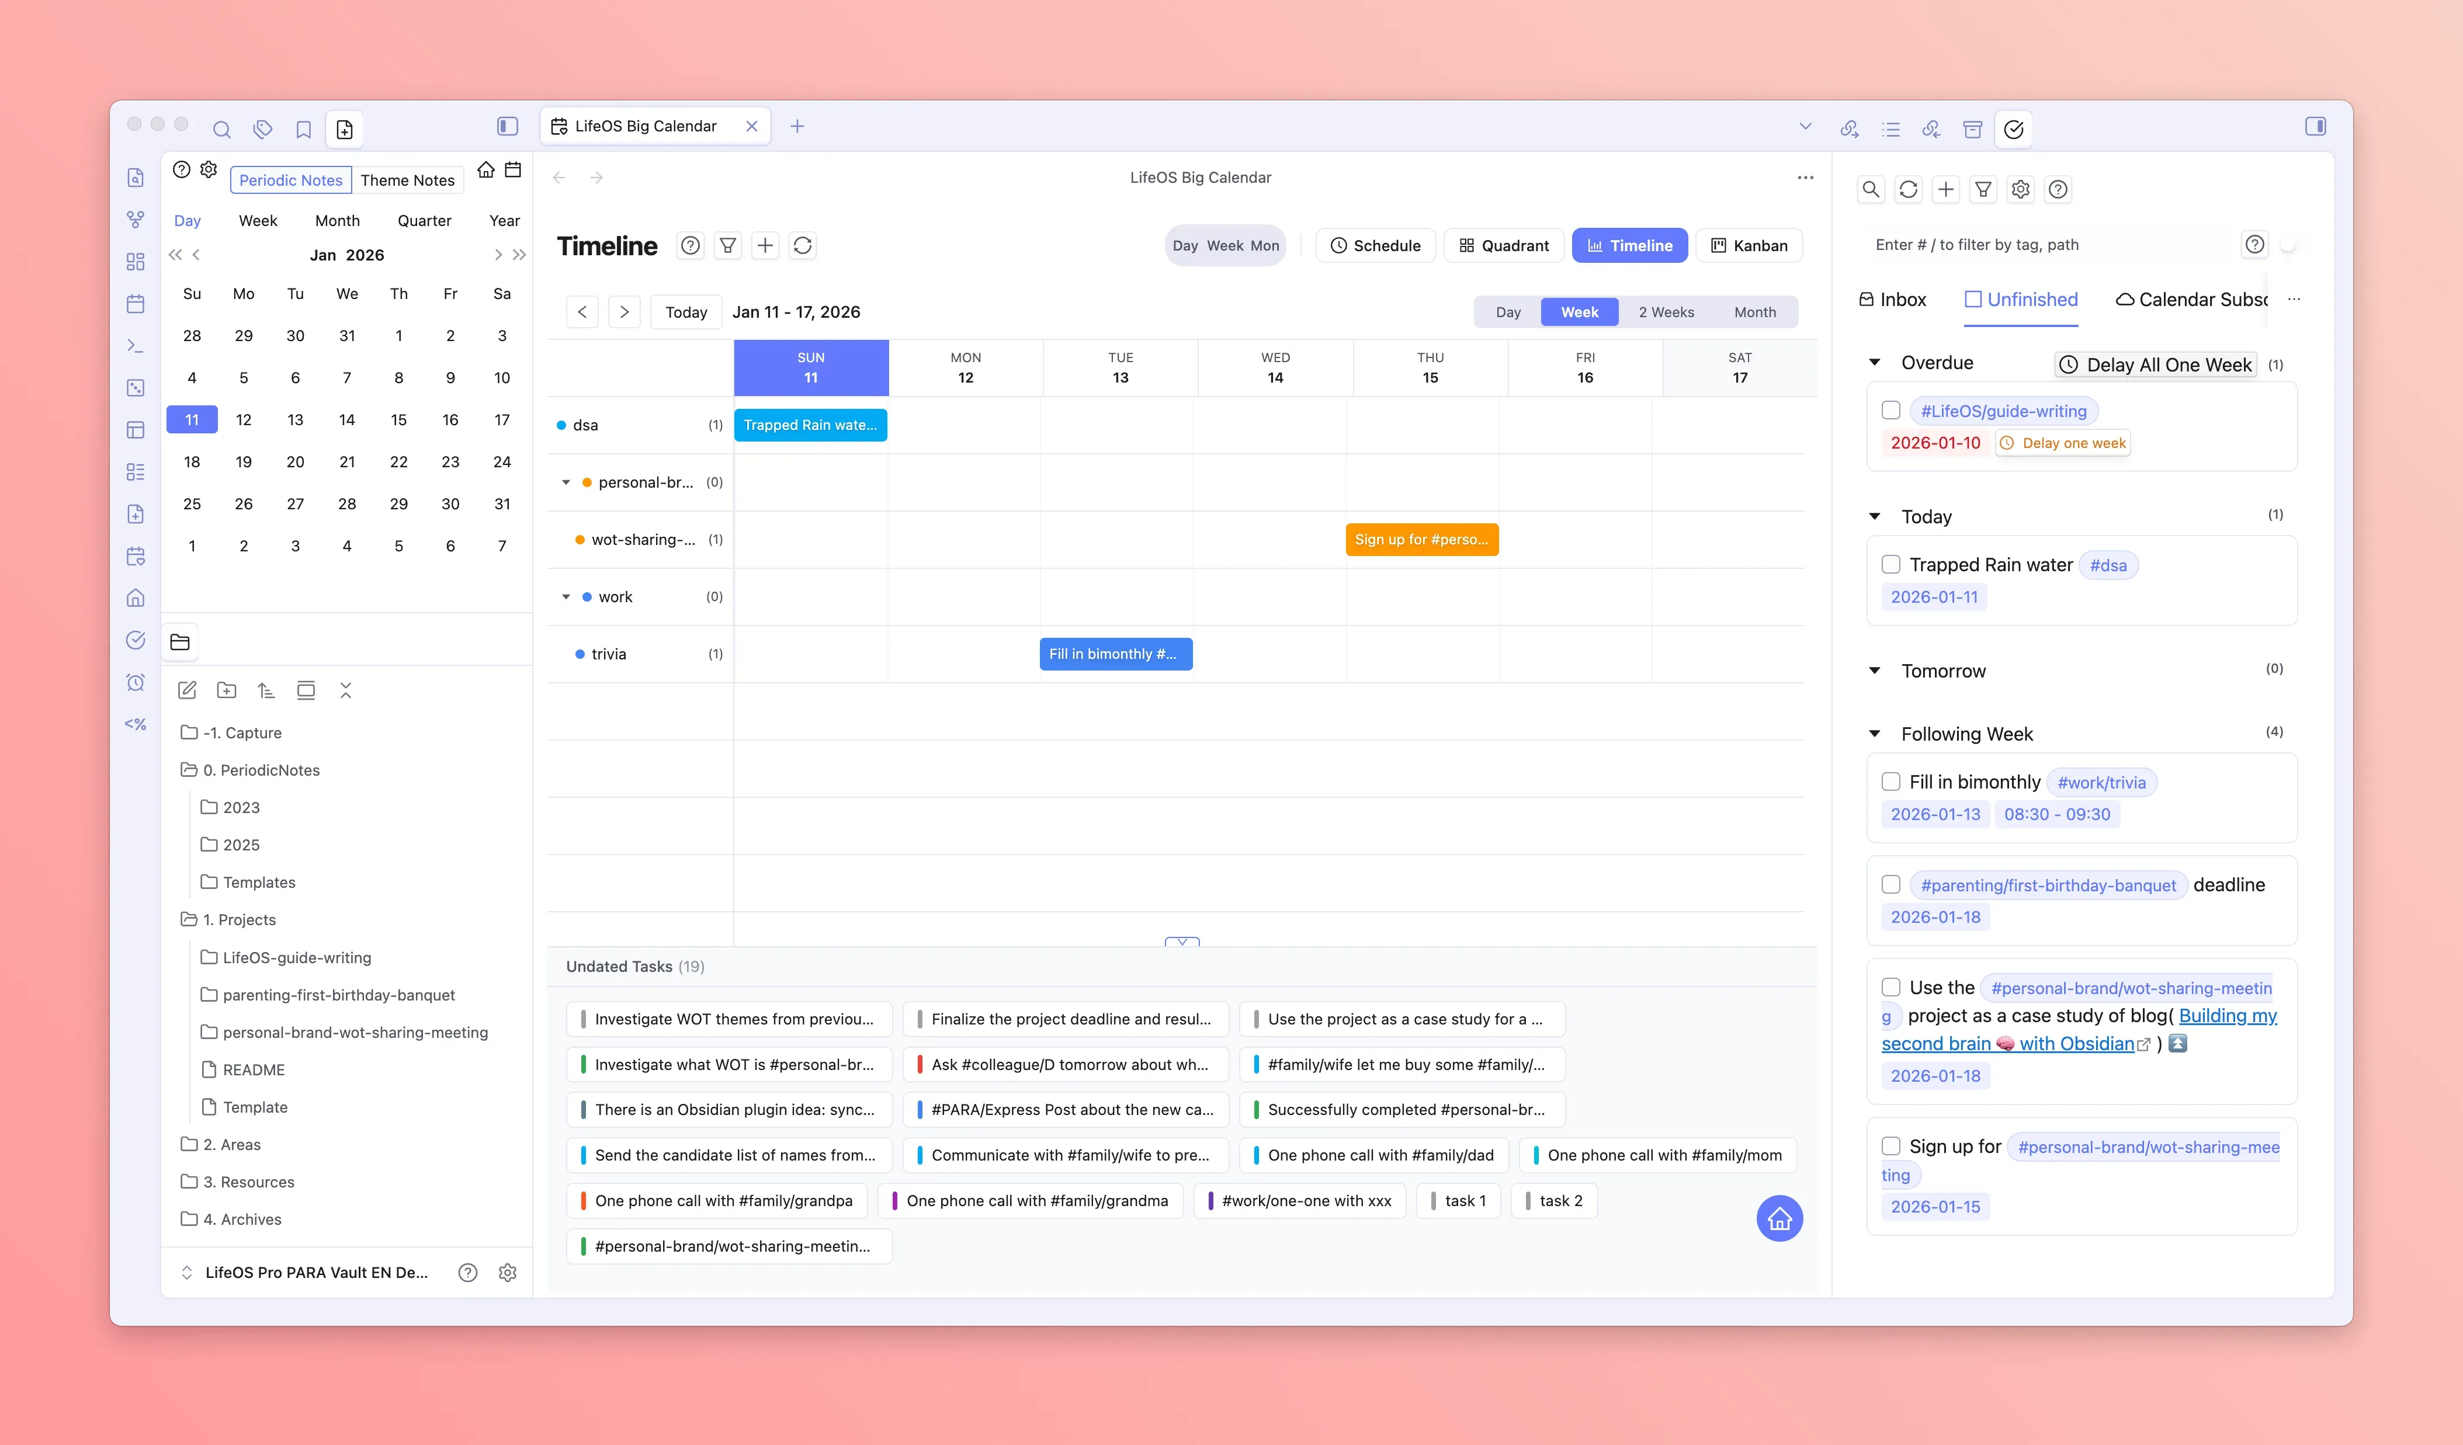The width and height of the screenshot is (2463, 1445).
Task: Click the blue floating home button
Action: pyautogui.click(x=1779, y=1218)
